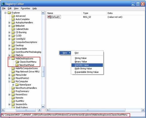Click the DontShowMeThisDialogAgain folder icon
This screenshot has height=118, width=146.
point(13,52)
